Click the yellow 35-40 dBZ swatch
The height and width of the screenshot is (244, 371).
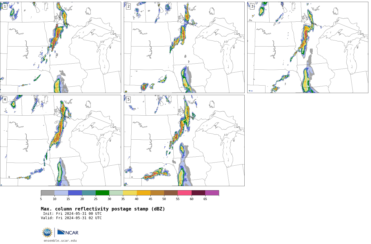[x=130, y=193]
